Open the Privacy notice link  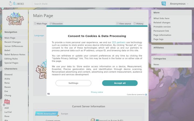[97, 92]
